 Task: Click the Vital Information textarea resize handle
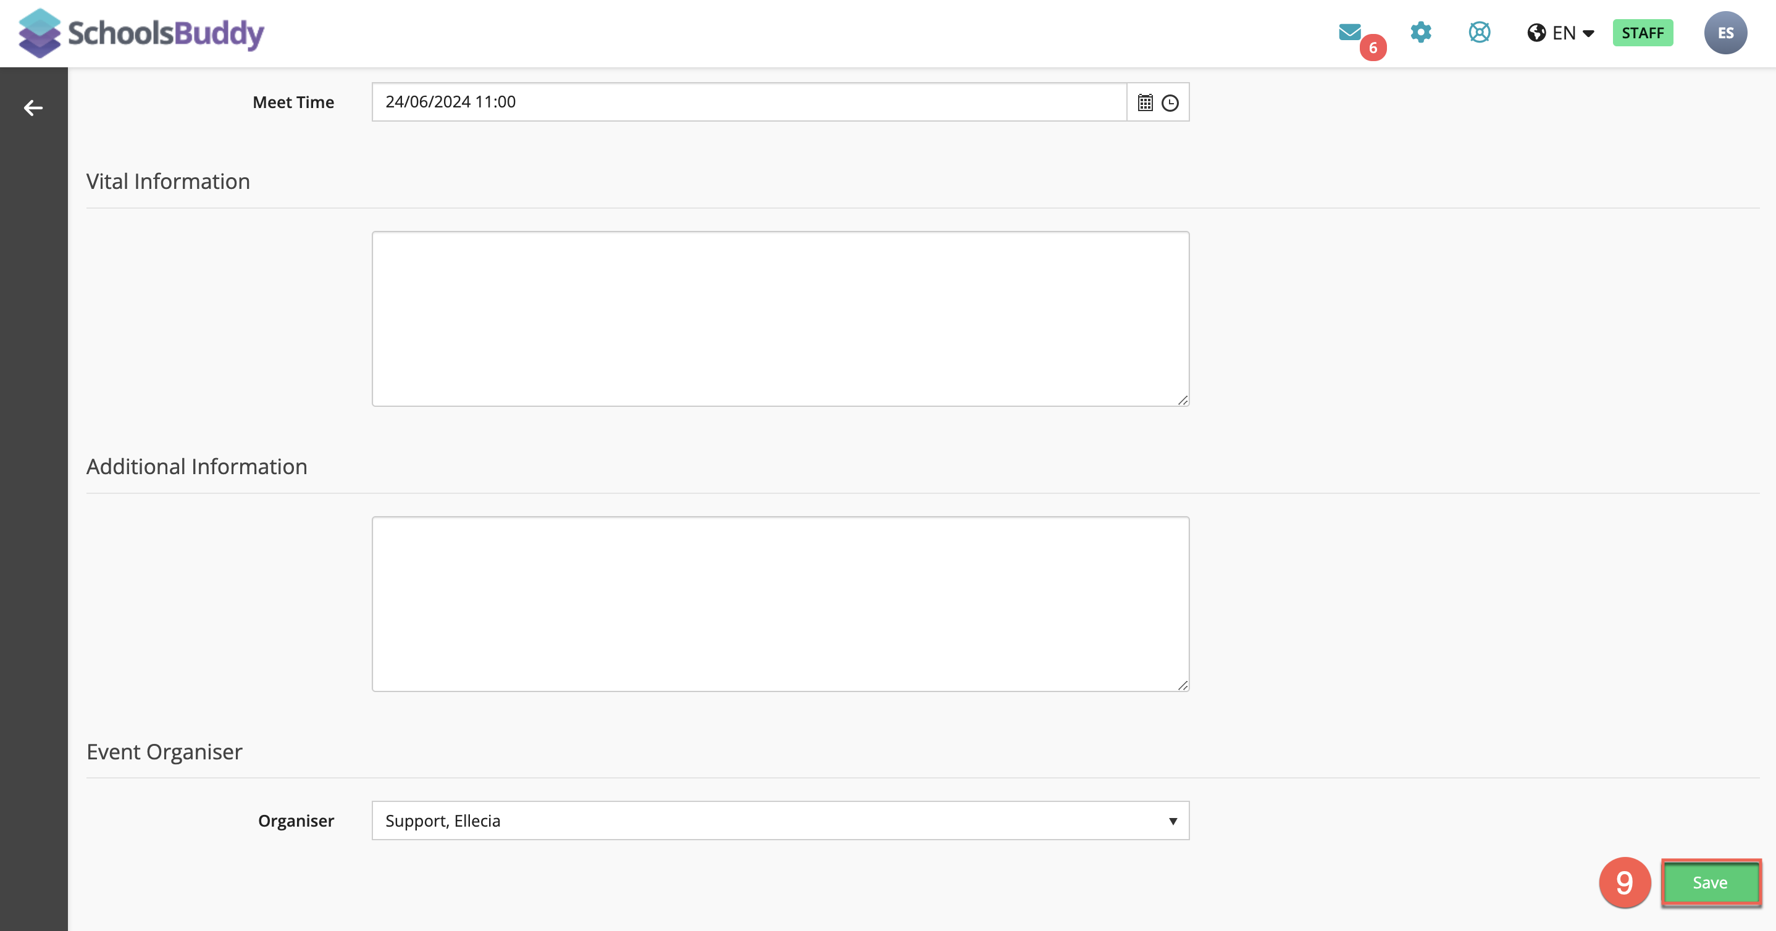1183,399
